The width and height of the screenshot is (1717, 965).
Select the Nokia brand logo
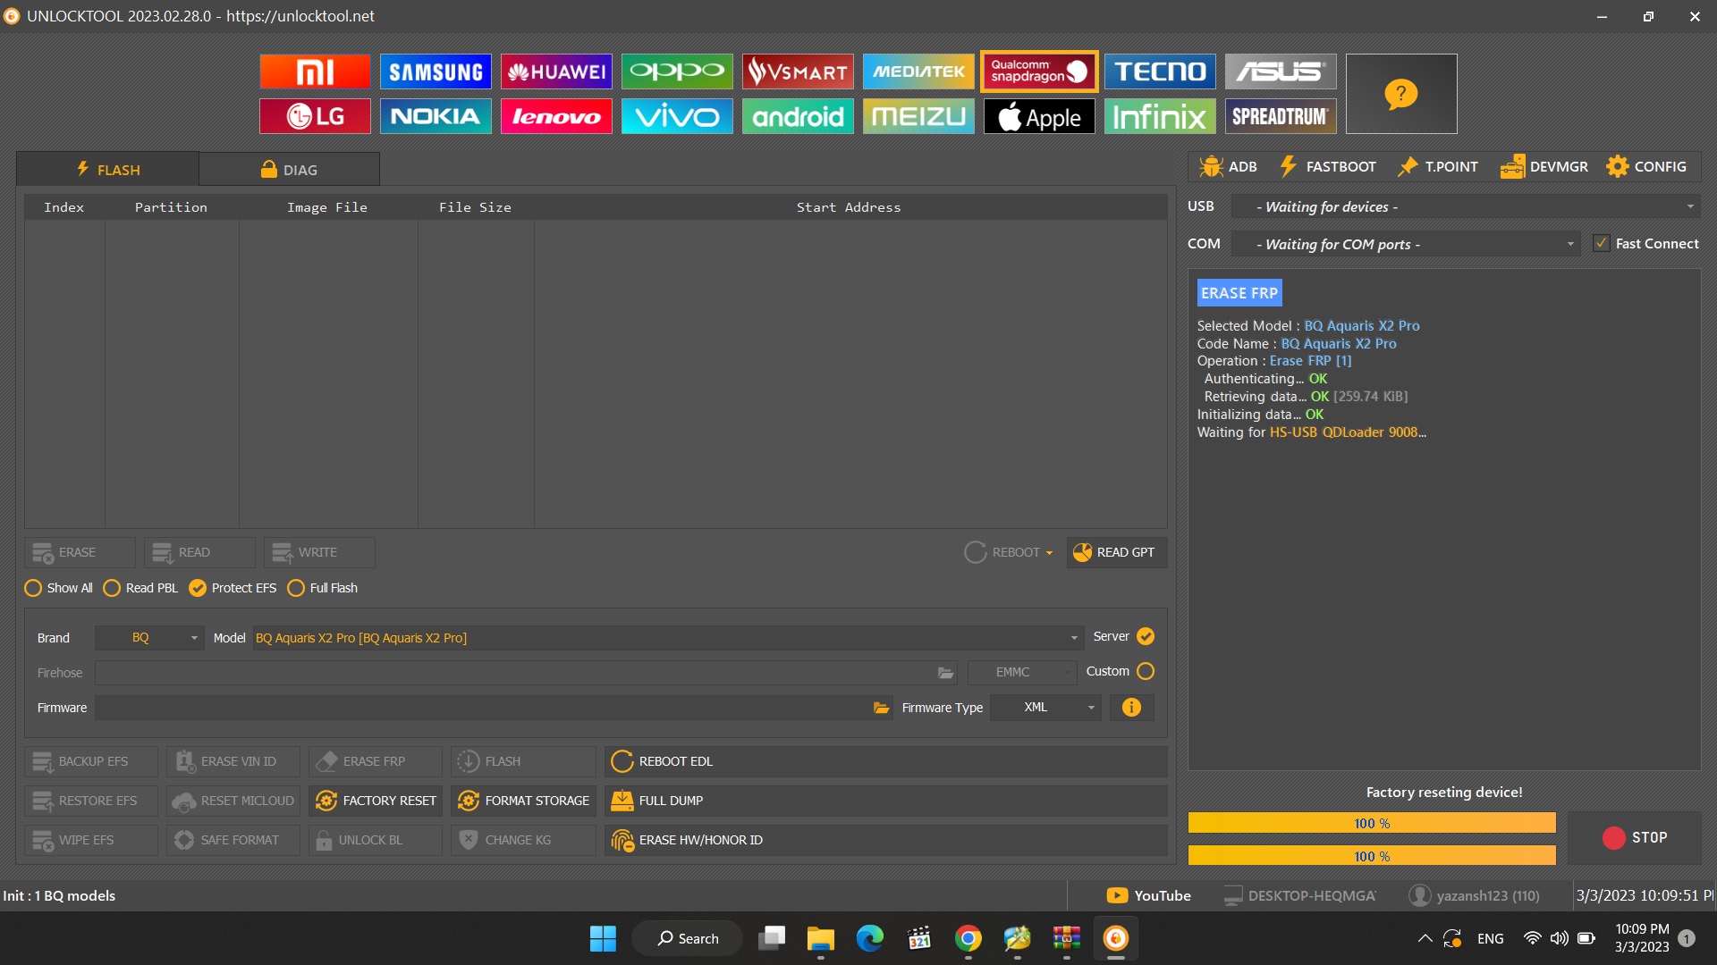[x=436, y=116]
